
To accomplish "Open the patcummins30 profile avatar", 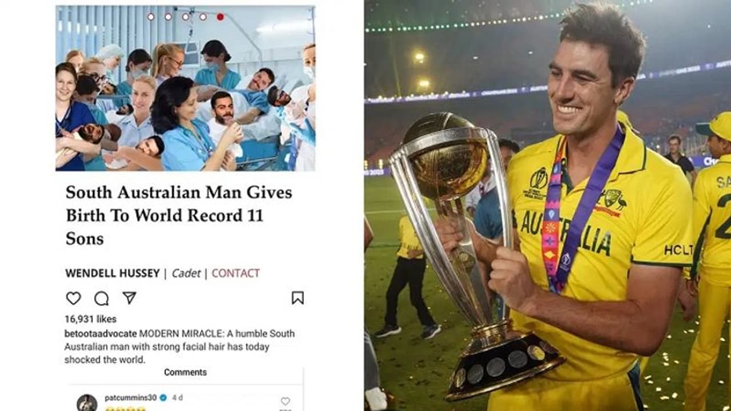I will [x=87, y=402].
